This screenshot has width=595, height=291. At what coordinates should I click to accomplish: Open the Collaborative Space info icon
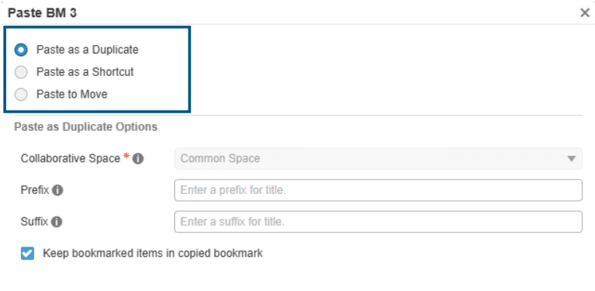[137, 159]
